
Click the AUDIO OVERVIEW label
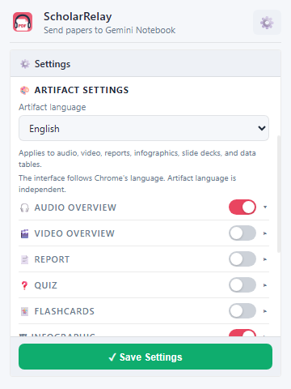click(75, 207)
